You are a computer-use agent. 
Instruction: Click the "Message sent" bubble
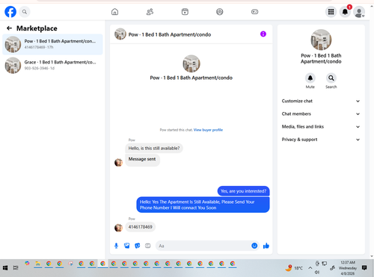tap(142, 160)
